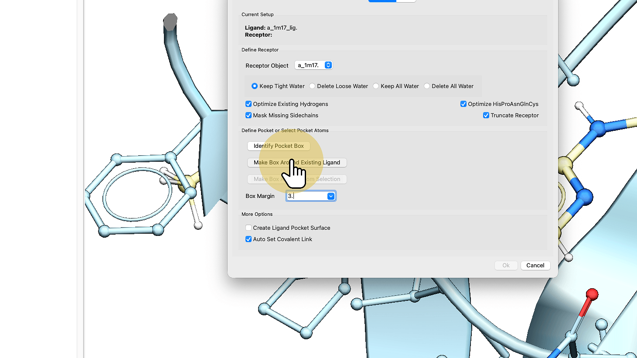Pick Delete All Water radio button

[427, 86]
